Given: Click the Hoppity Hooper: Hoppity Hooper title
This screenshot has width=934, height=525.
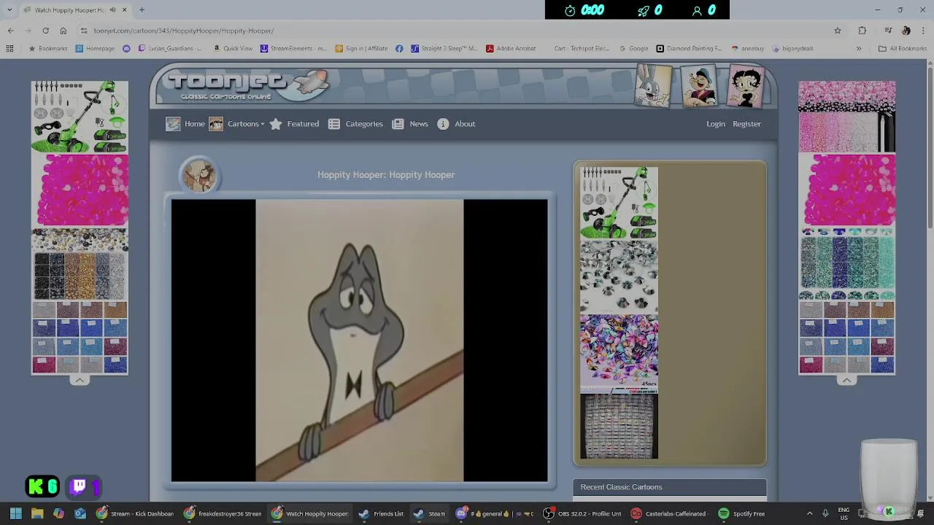Looking at the screenshot, I should pos(386,175).
